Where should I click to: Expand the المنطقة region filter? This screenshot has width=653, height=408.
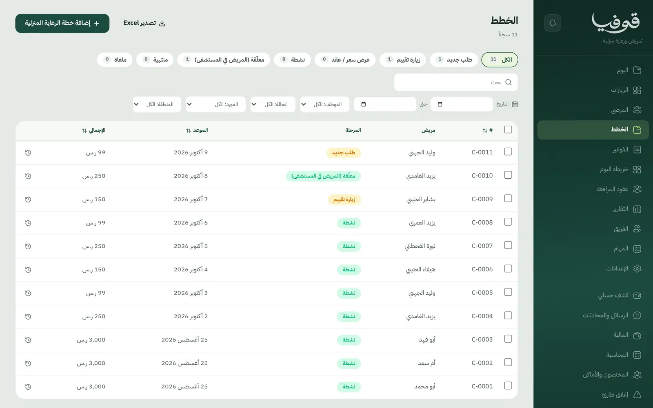pyautogui.click(x=157, y=104)
